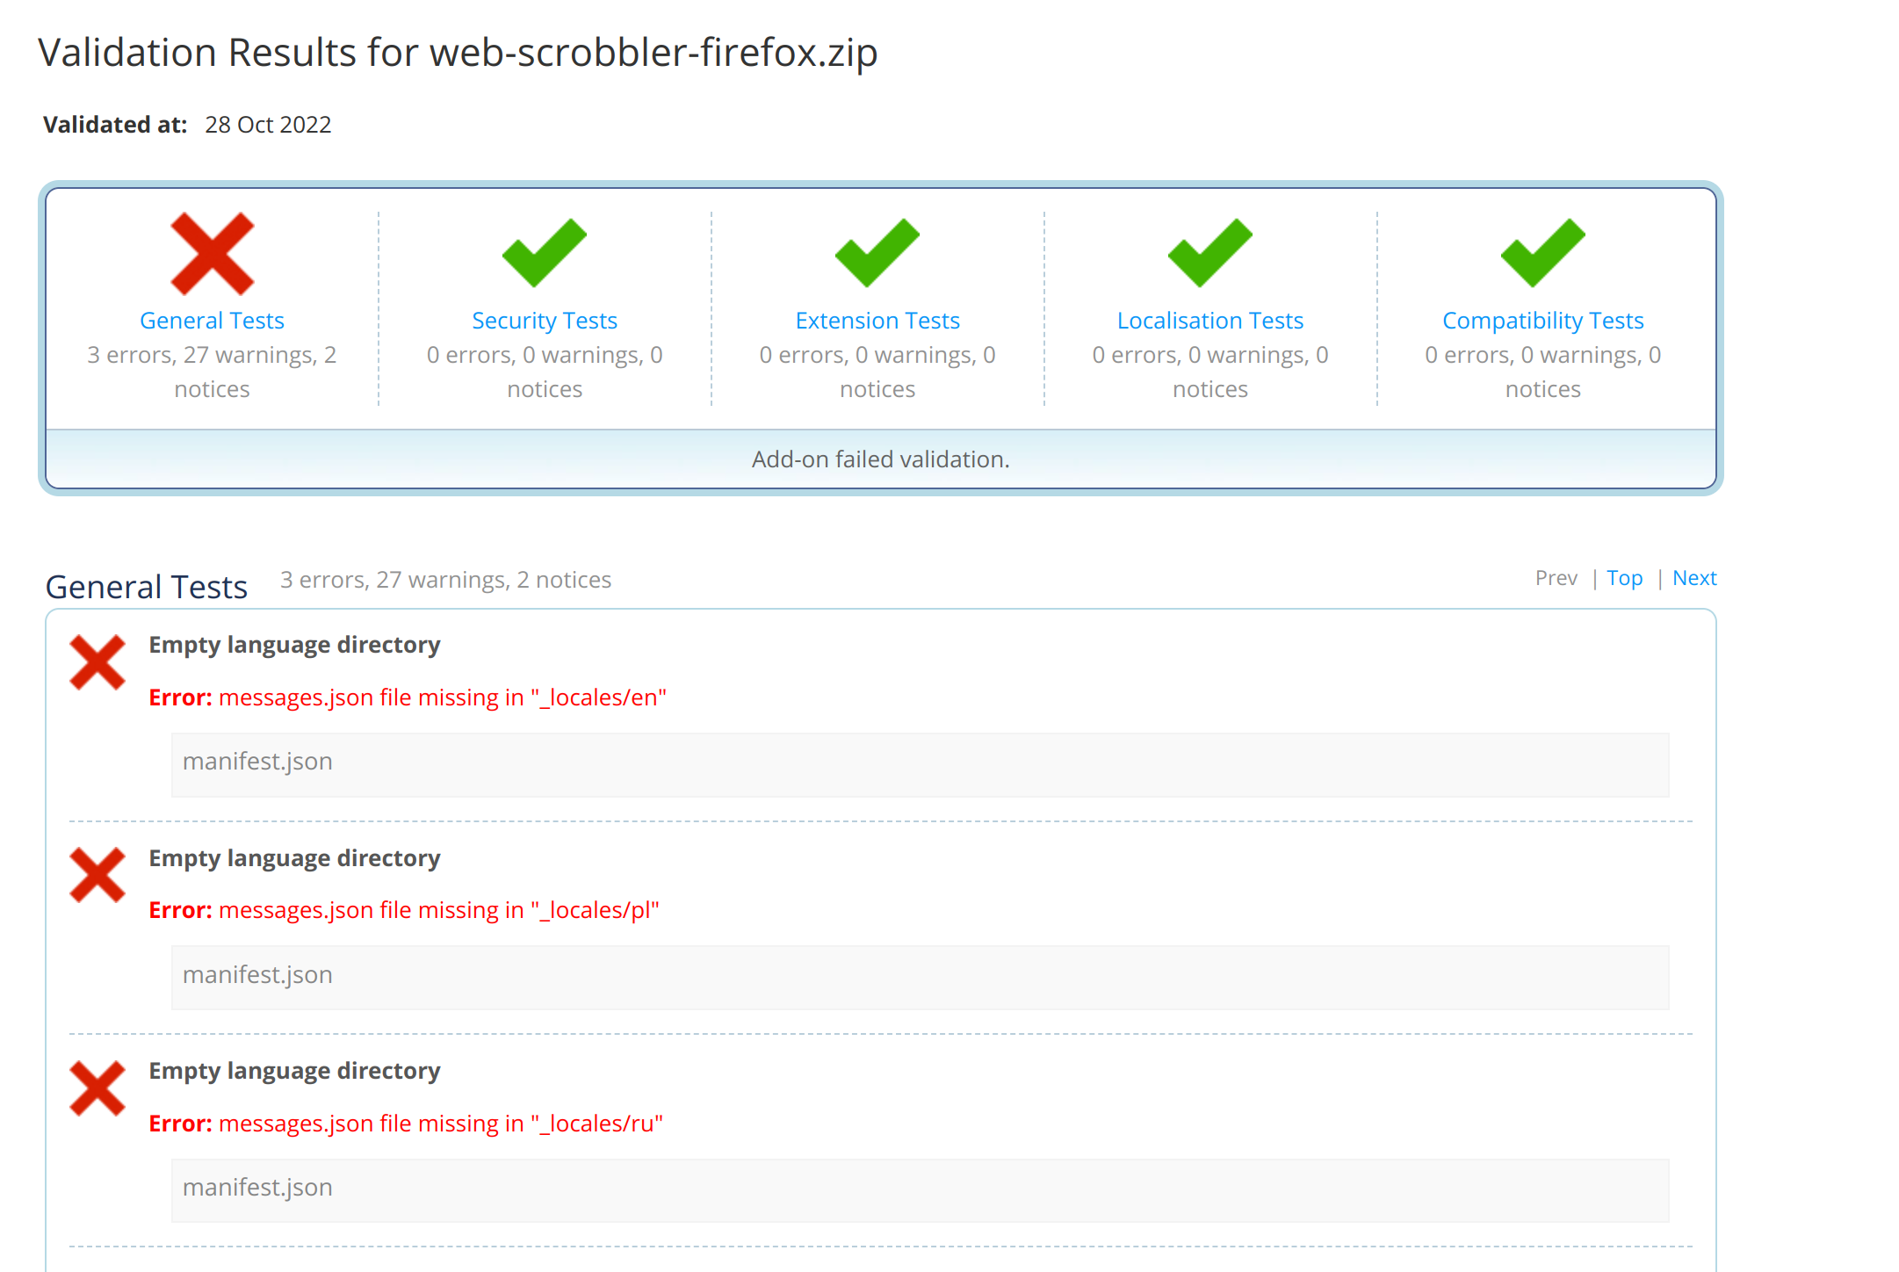The height and width of the screenshot is (1272, 1899).
Task: Click the green checkmark above Localisation Tests
Action: [x=1209, y=254]
